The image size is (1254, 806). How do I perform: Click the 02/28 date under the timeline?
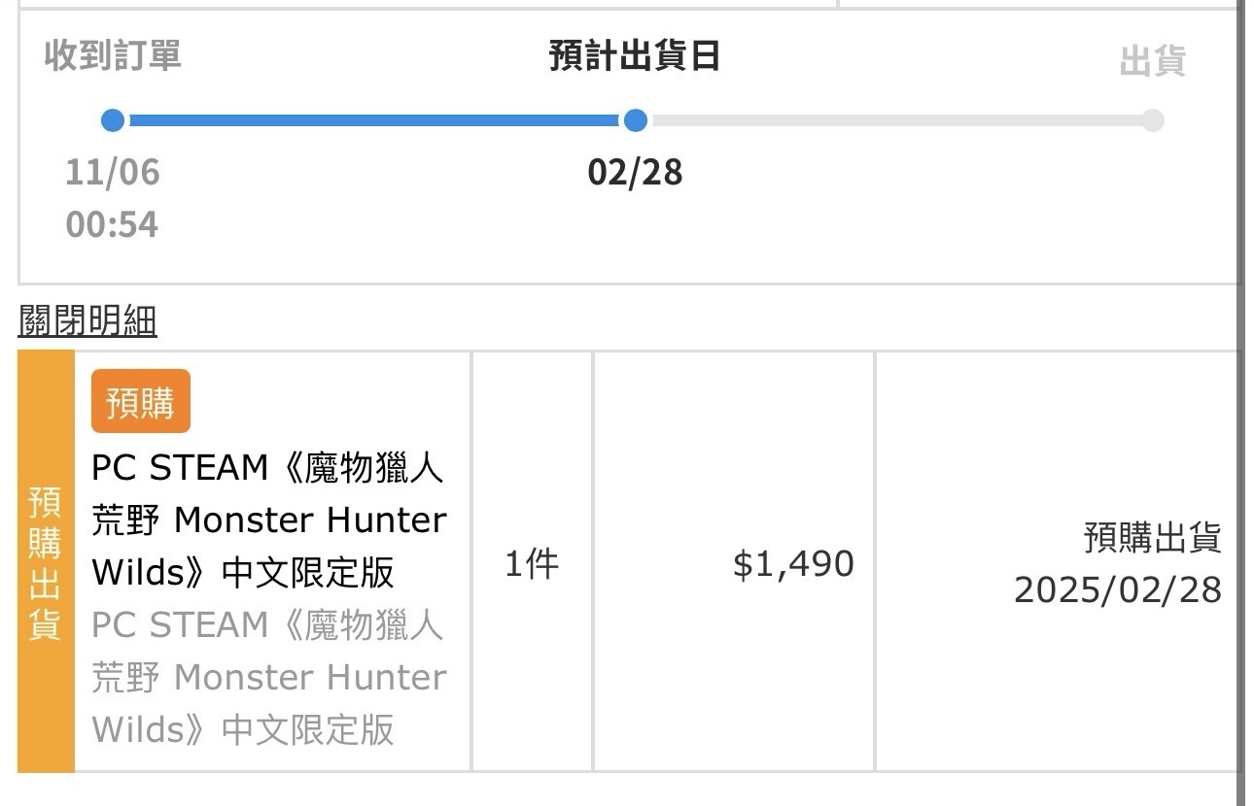[635, 173]
